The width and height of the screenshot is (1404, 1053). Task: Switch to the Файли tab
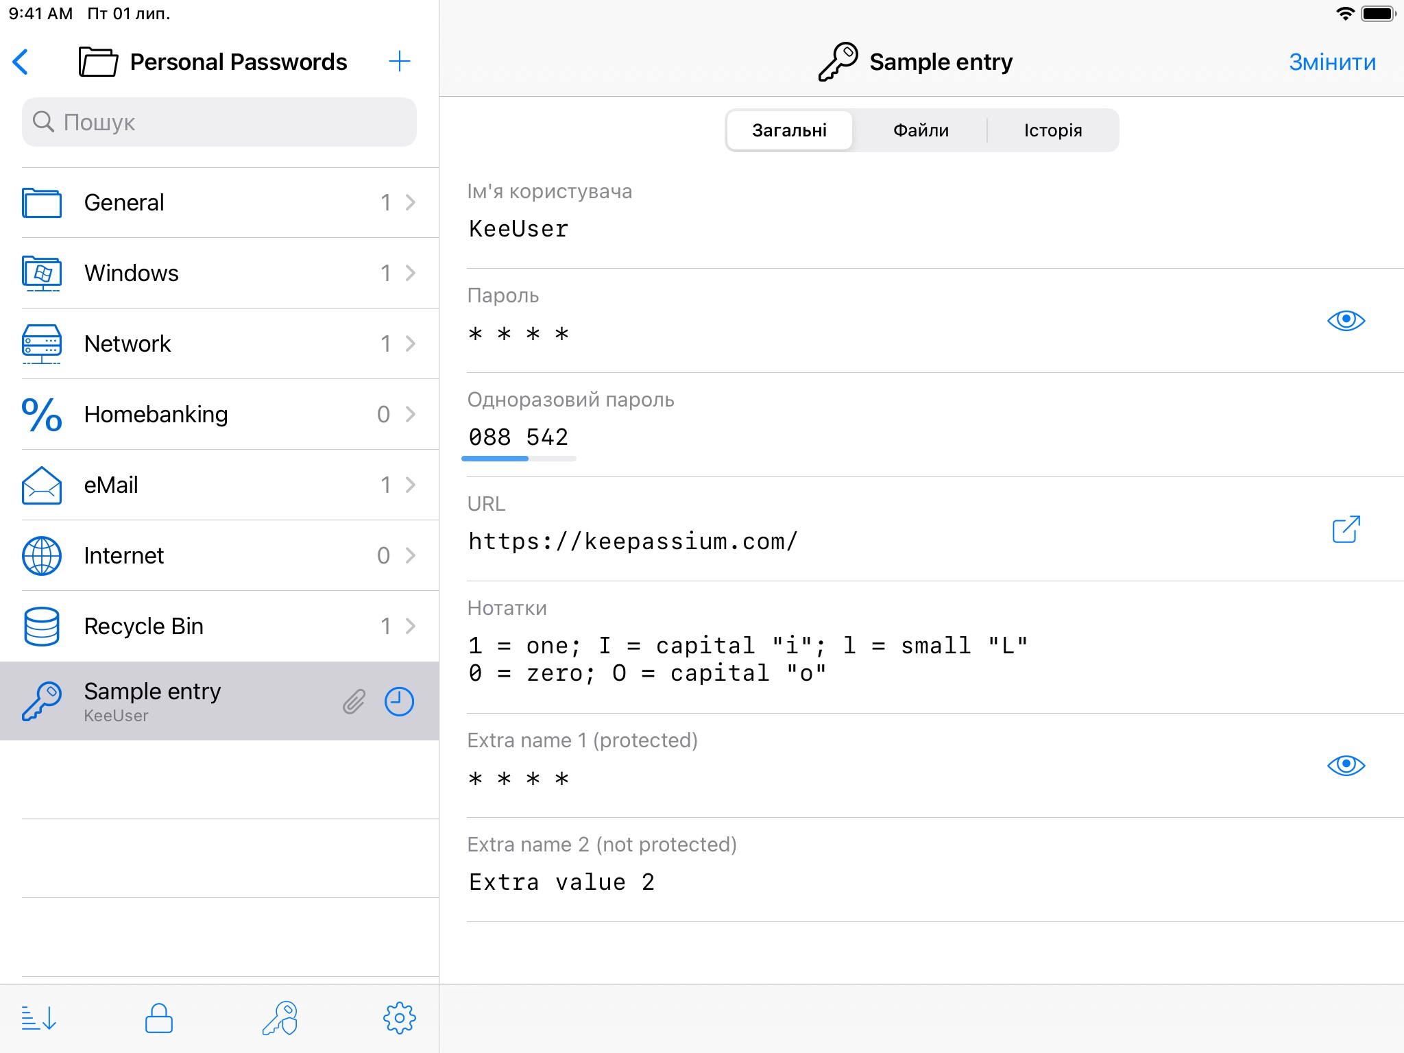pyautogui.click(x=920, y=130)
